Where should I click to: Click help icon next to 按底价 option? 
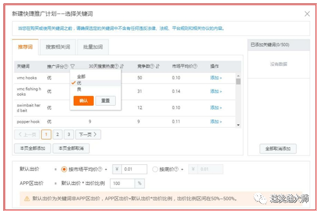tap(176, 169)
